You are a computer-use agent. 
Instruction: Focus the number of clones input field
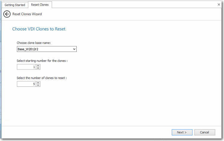[x=26, y=84]
